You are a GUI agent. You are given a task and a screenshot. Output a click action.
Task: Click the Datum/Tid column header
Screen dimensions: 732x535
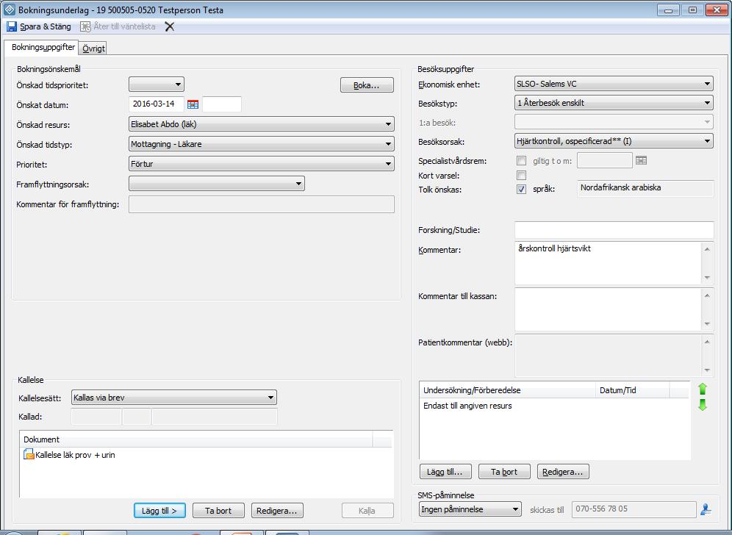tap(633, 390)
